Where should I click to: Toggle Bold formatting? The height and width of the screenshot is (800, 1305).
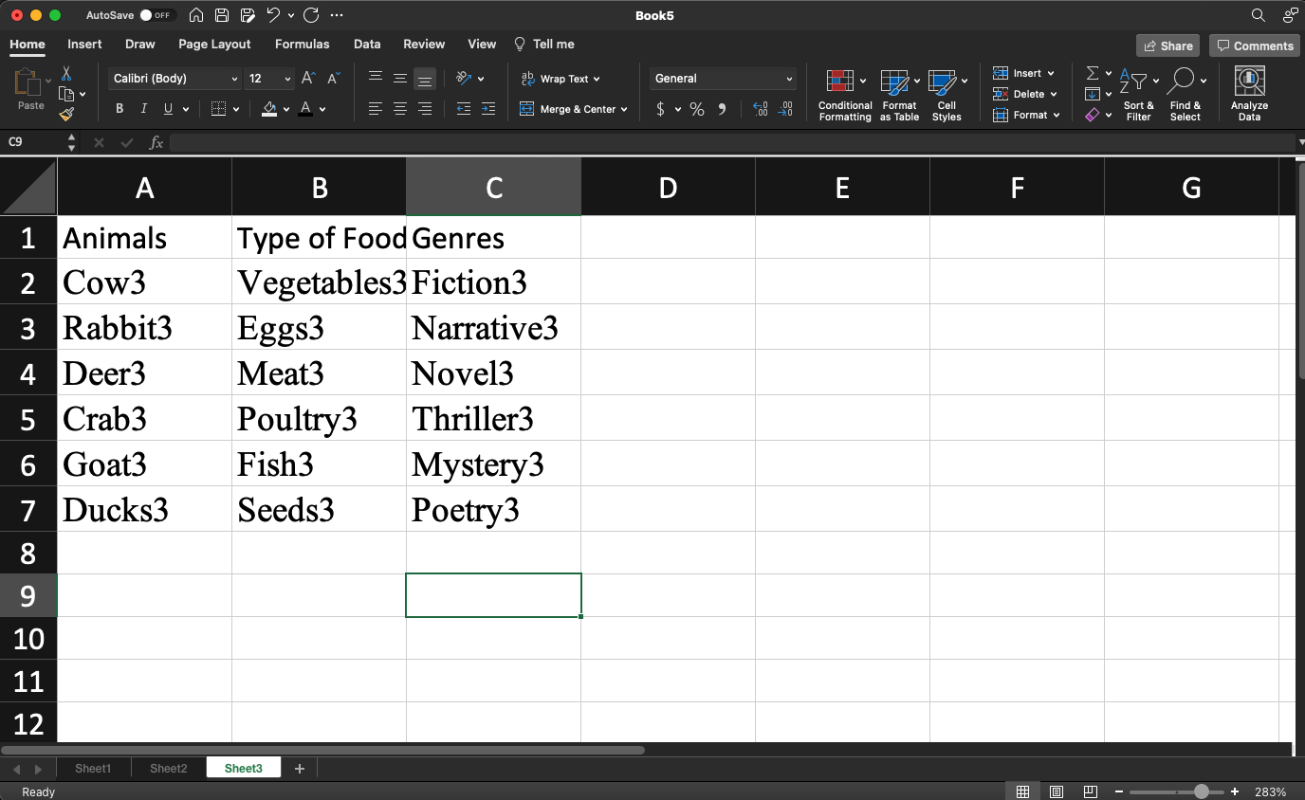click(x=119, y=109)
